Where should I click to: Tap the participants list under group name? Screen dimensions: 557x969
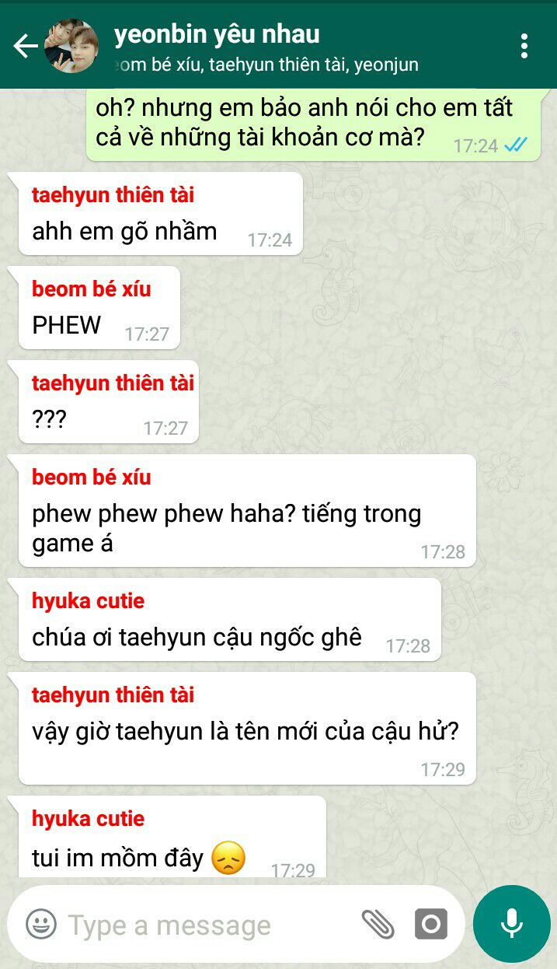pyautogui.click(x=266, y=65)
